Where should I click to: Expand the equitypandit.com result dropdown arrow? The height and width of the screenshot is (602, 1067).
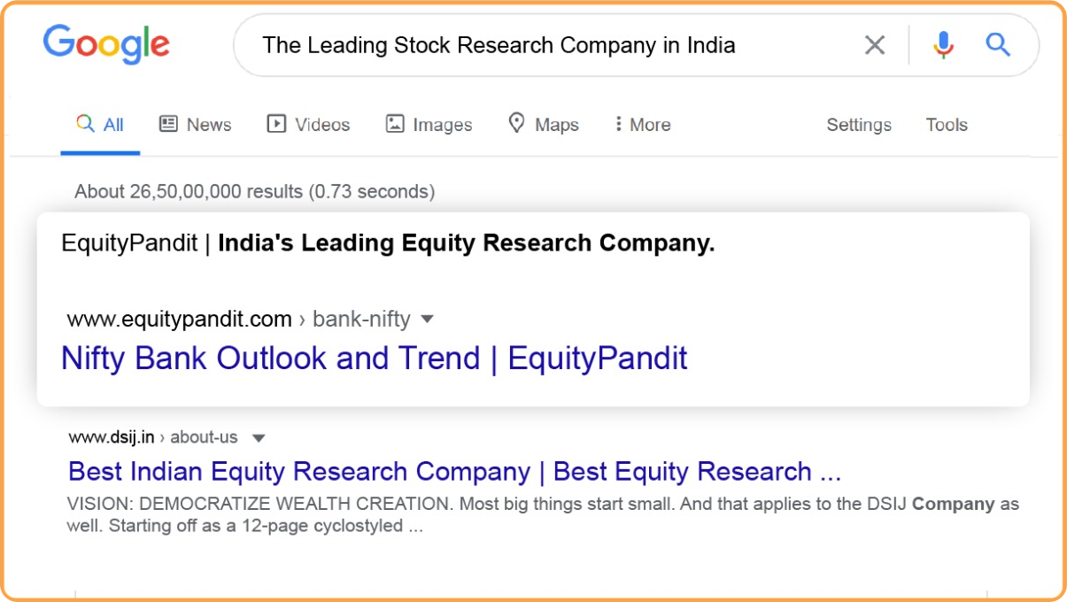click(428, 319)
